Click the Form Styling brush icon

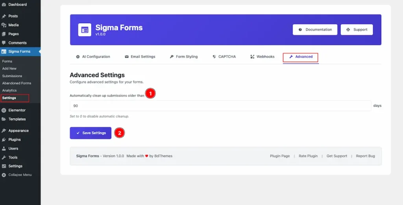[x=172, y=57]
